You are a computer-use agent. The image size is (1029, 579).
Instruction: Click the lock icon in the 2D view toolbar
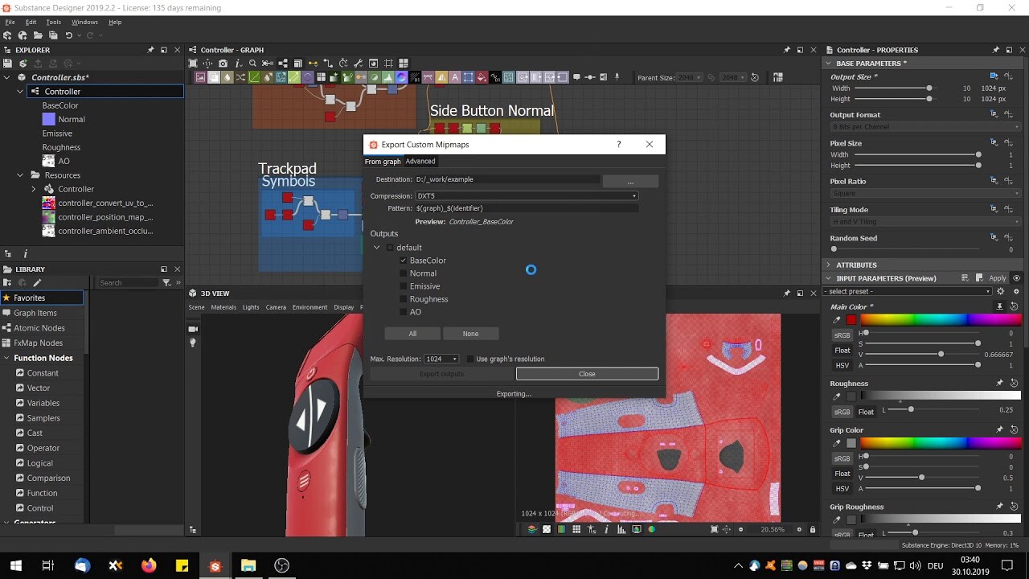pos(813,530)
